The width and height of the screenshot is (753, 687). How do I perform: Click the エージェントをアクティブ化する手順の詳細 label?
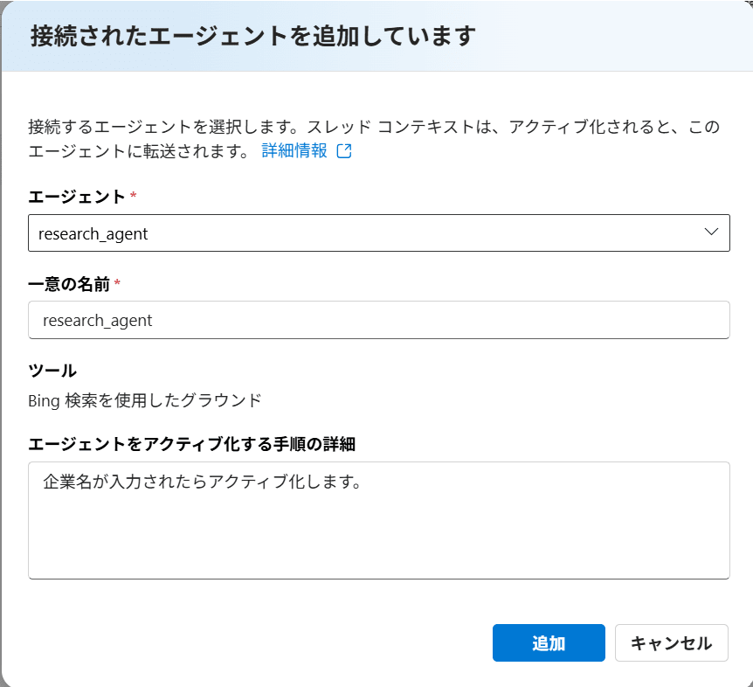(191, 444)
